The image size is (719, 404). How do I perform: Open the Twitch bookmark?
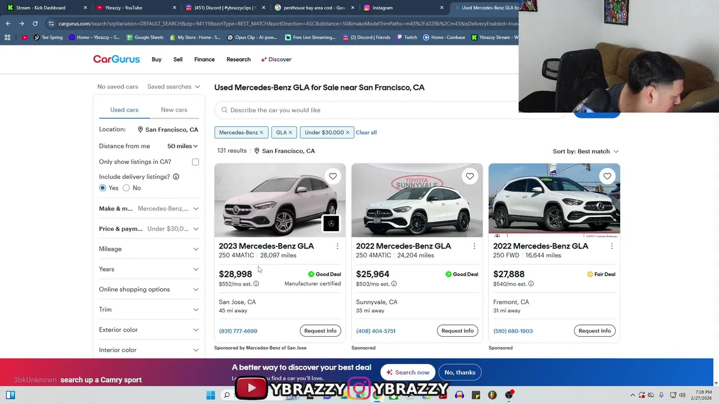[x=407, y=38]
